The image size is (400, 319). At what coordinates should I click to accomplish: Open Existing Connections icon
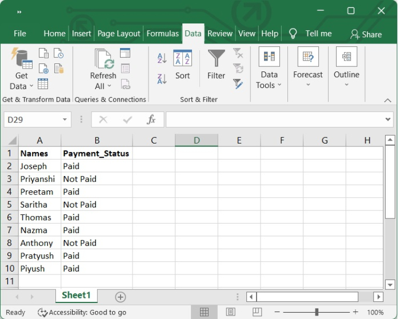(59, 69)
